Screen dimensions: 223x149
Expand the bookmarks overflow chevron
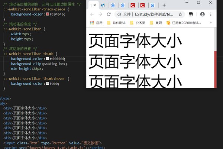[x=210, y=22]
